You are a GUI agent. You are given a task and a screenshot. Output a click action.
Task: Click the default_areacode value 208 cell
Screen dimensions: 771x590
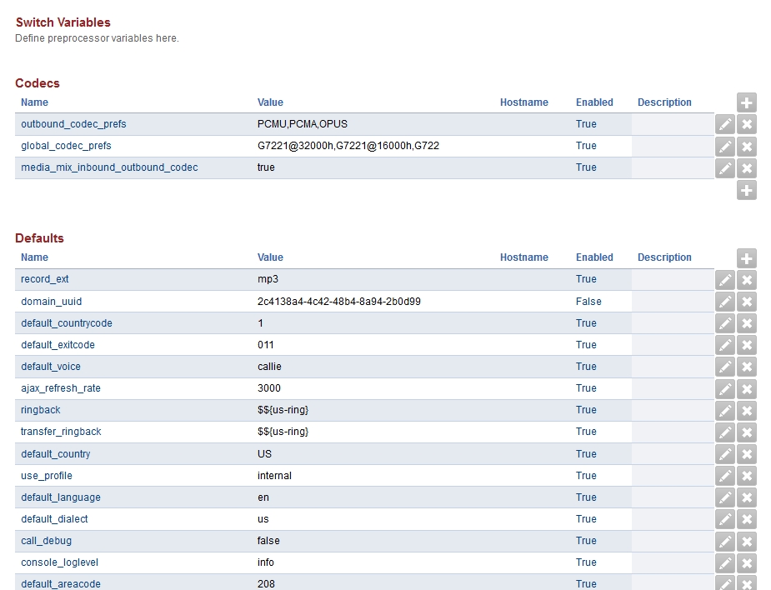click(266, 584)
